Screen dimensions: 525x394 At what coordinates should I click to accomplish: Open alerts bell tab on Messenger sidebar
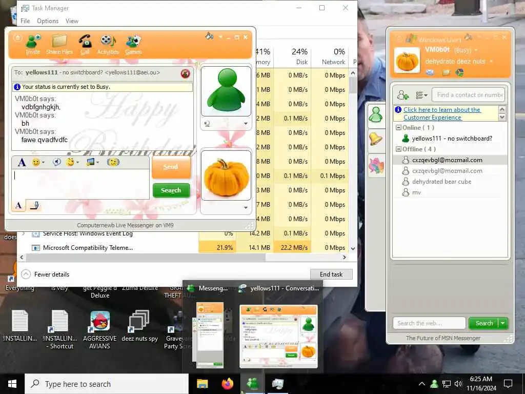(x=376, y=139)
